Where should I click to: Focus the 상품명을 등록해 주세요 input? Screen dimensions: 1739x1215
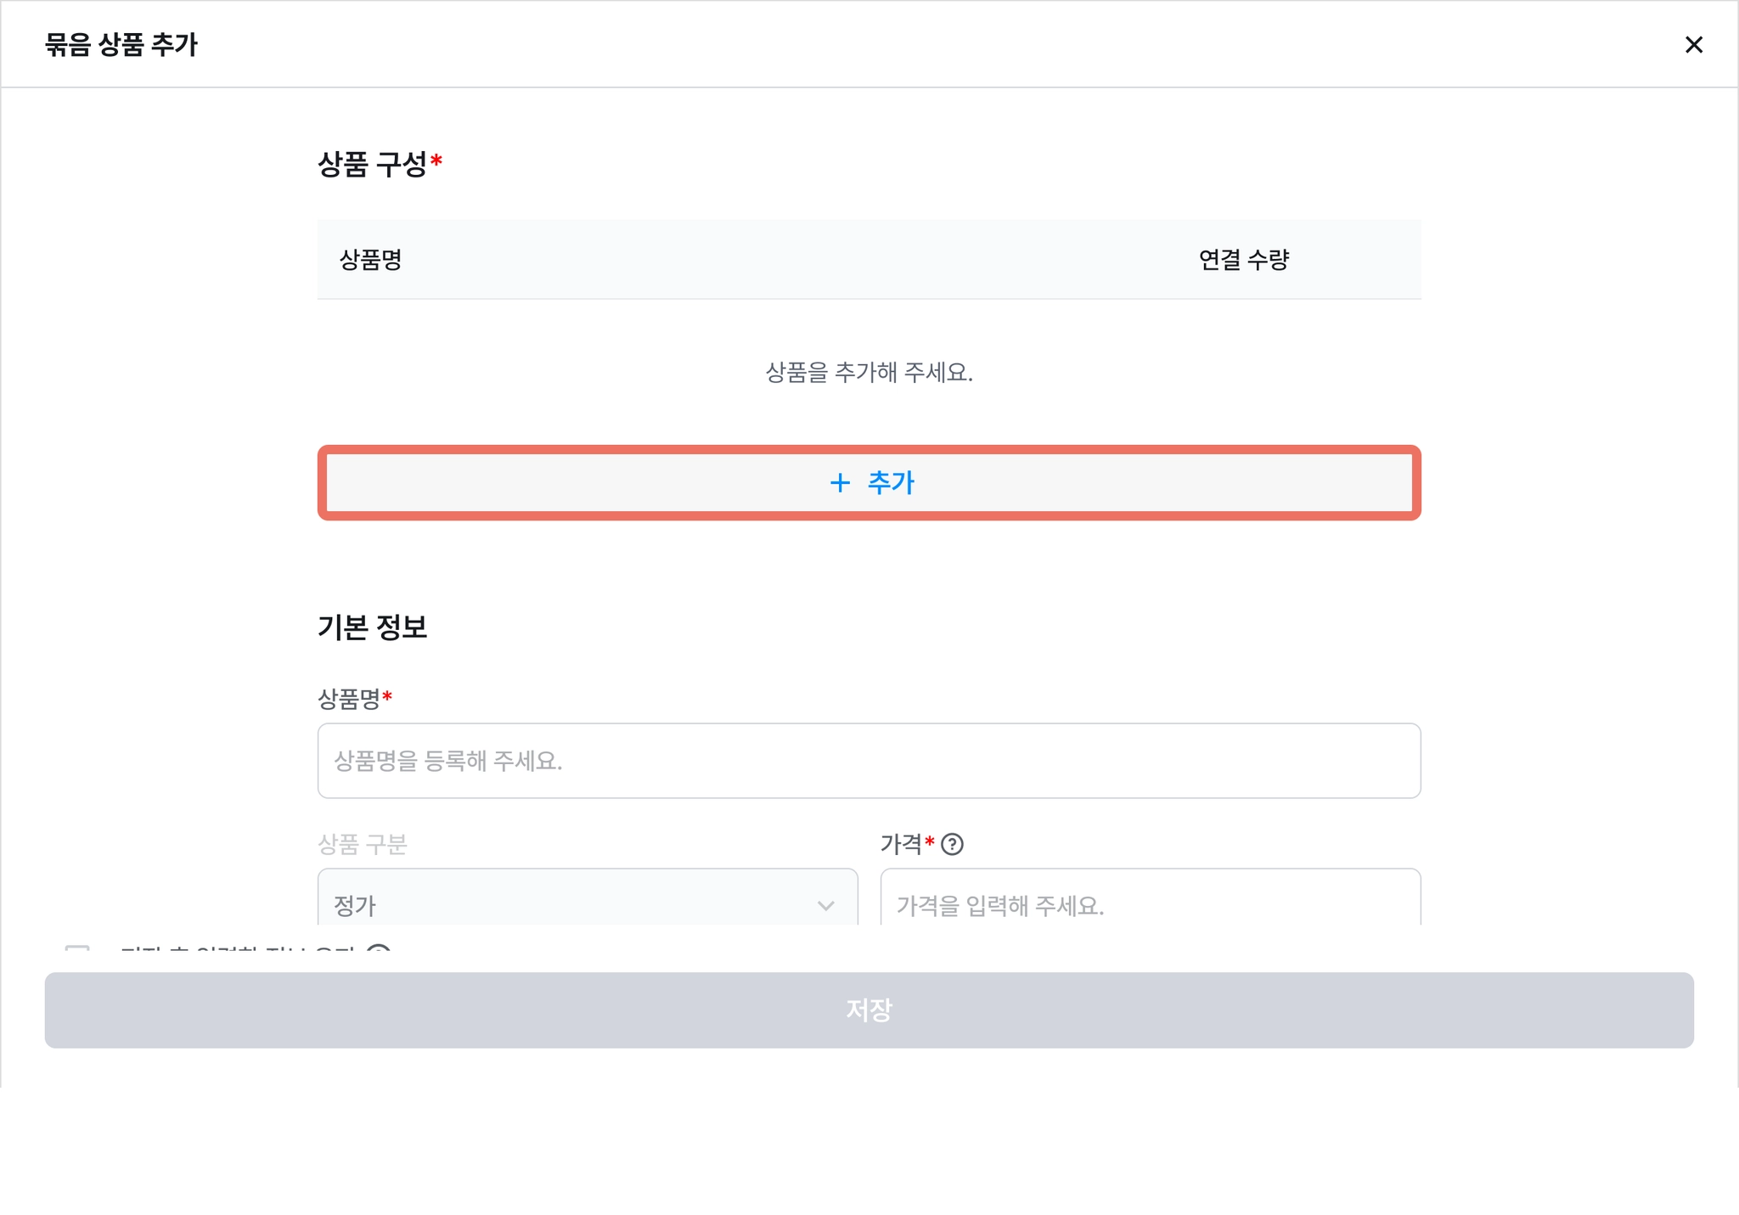pyautogui.click(x=869, y=761)
